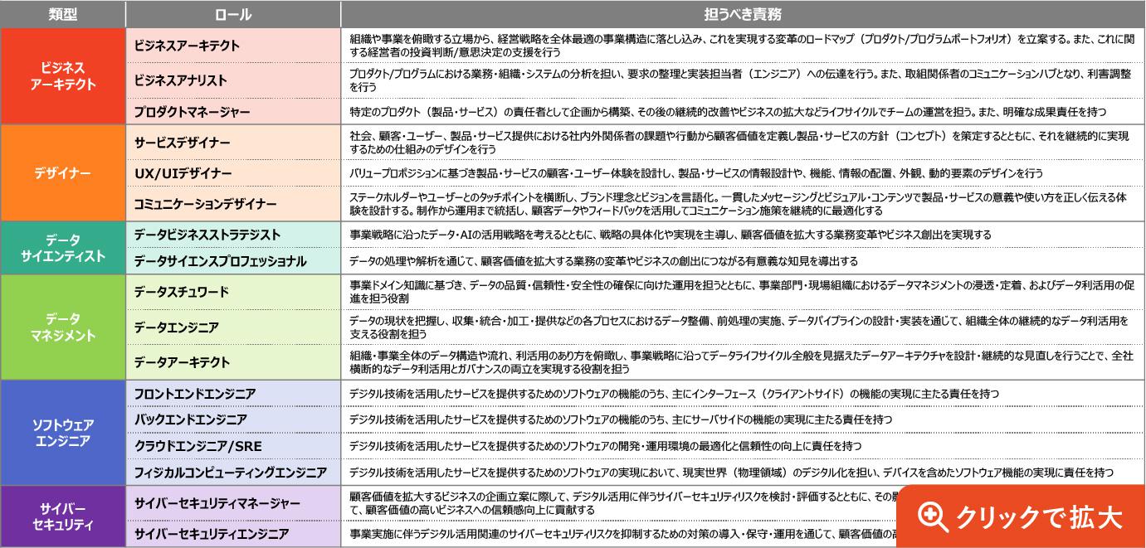Click the フィジカルコンピューティングエンジニア responsibility description
Screen dimensions: 1146x548
click(x=743, y=473)
